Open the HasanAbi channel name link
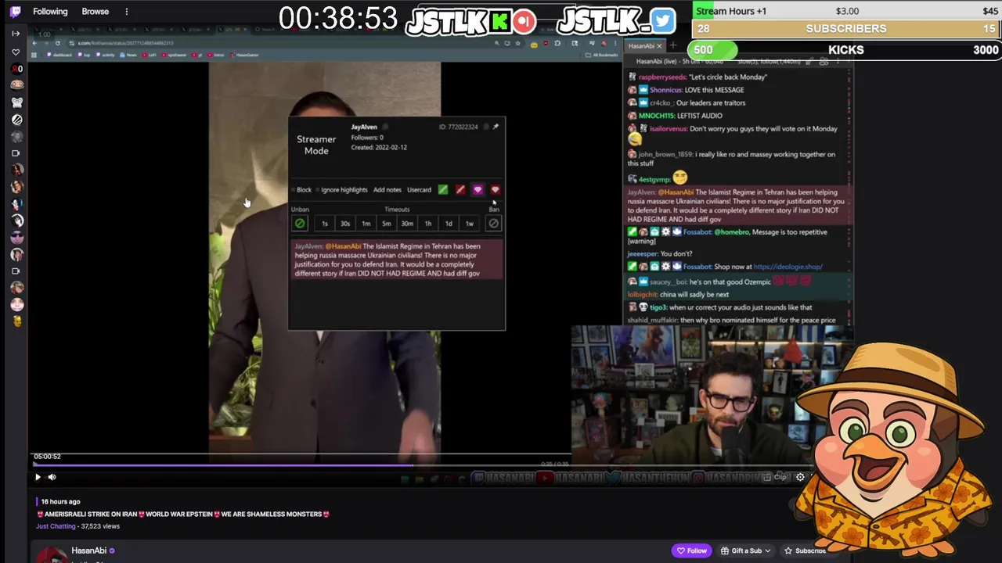This screenshot has width=1002, height=563. click(x=88, y=550)
